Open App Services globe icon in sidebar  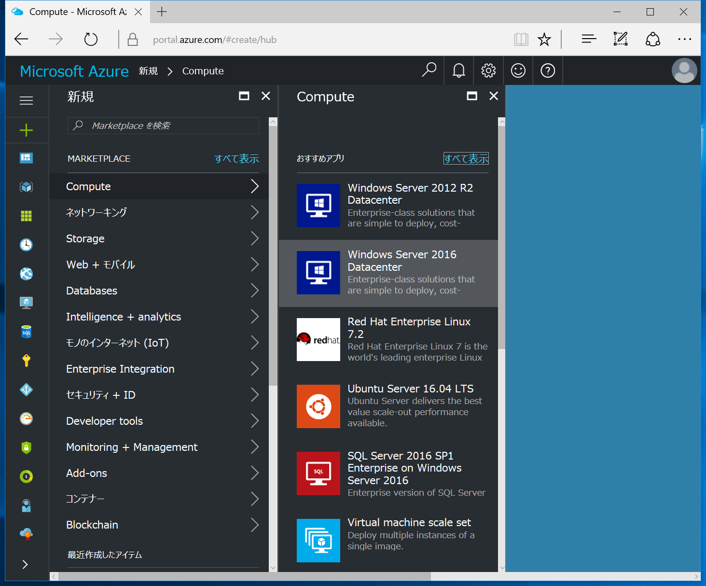[26, 274]
